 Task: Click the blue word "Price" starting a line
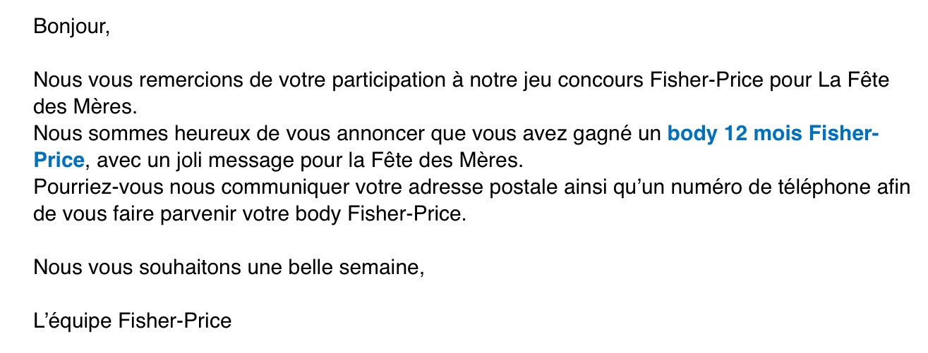(59, 161)
